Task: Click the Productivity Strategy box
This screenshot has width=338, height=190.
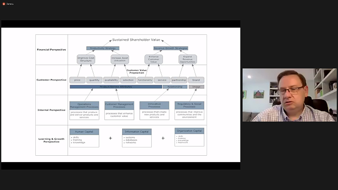Action: point(103,48)
